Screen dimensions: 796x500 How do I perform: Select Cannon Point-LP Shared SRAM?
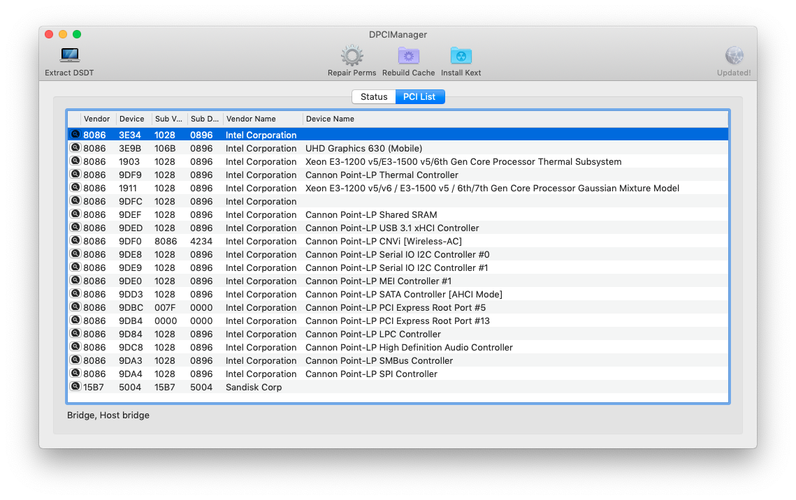[x=371, y=215]
